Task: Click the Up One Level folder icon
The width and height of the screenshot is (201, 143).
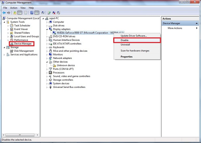Action: pos(15,13)
